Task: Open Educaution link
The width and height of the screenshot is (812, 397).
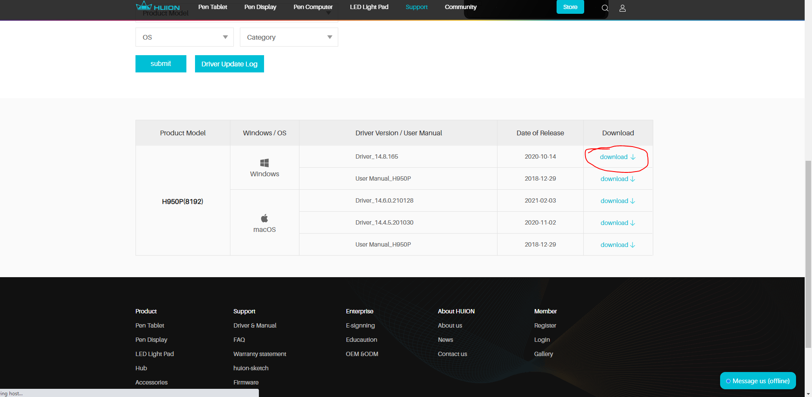Action: tap(362, 340)
